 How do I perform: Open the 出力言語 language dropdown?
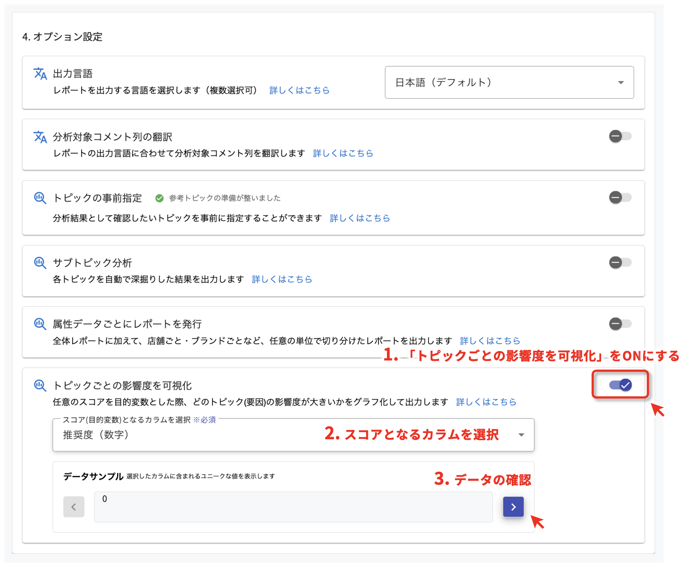tap(509, 82)
